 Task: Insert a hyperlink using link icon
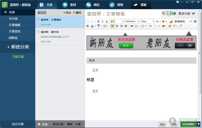[150, 26]
